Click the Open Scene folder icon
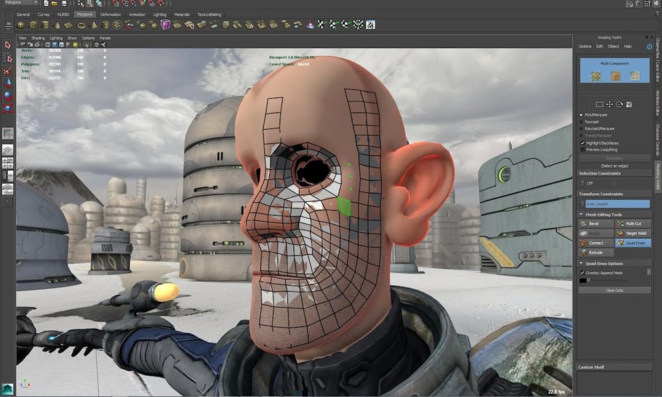The width and height of the screenshot is (662, 397). (x=55, y=3)
